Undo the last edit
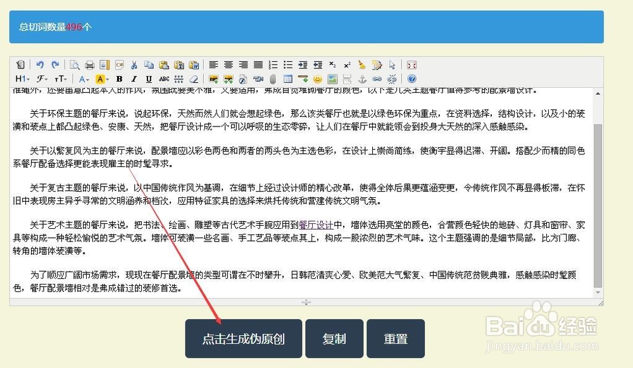The width and height of the screenshot is (633, 368). point(40,65)
